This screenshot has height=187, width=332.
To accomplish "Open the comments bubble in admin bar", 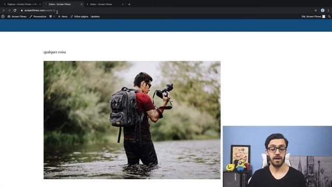I will (51, 17).
